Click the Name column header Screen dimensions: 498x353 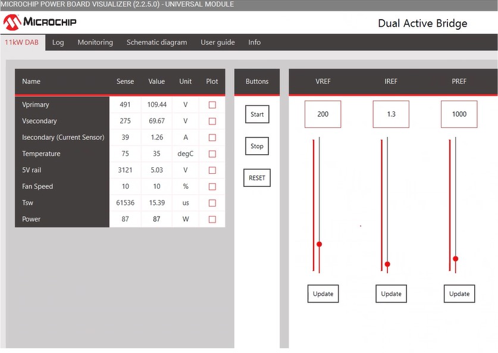point(31,82)
